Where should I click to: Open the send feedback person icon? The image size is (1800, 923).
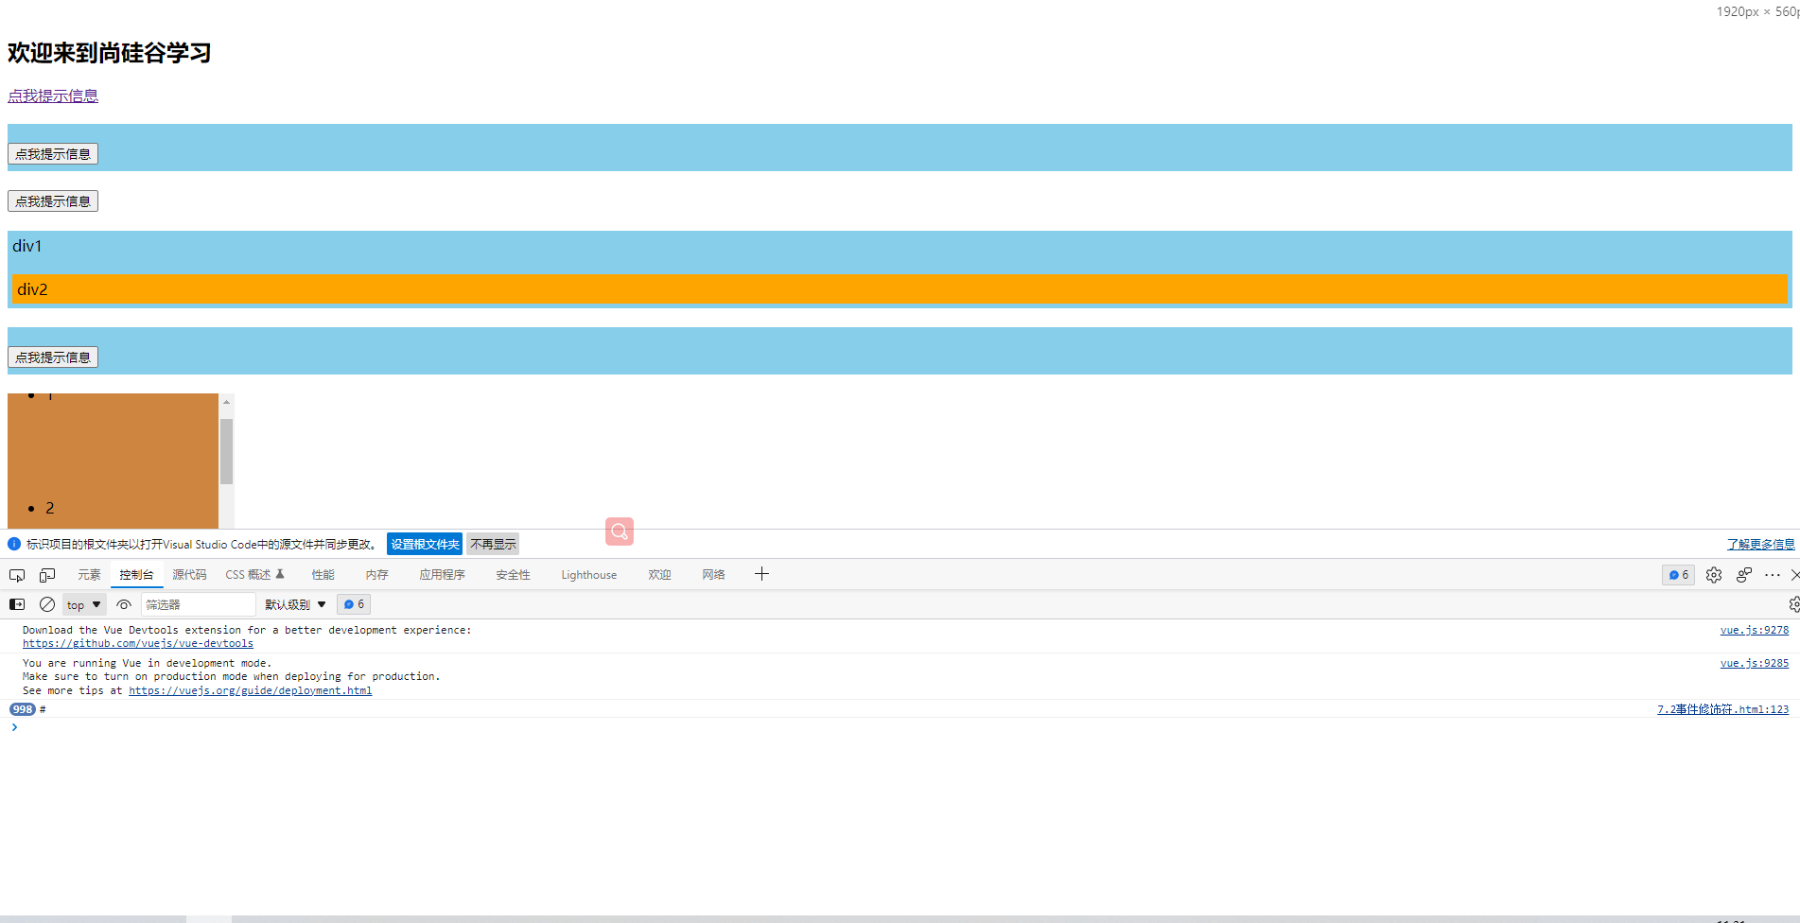click(x=1744, y=575)
